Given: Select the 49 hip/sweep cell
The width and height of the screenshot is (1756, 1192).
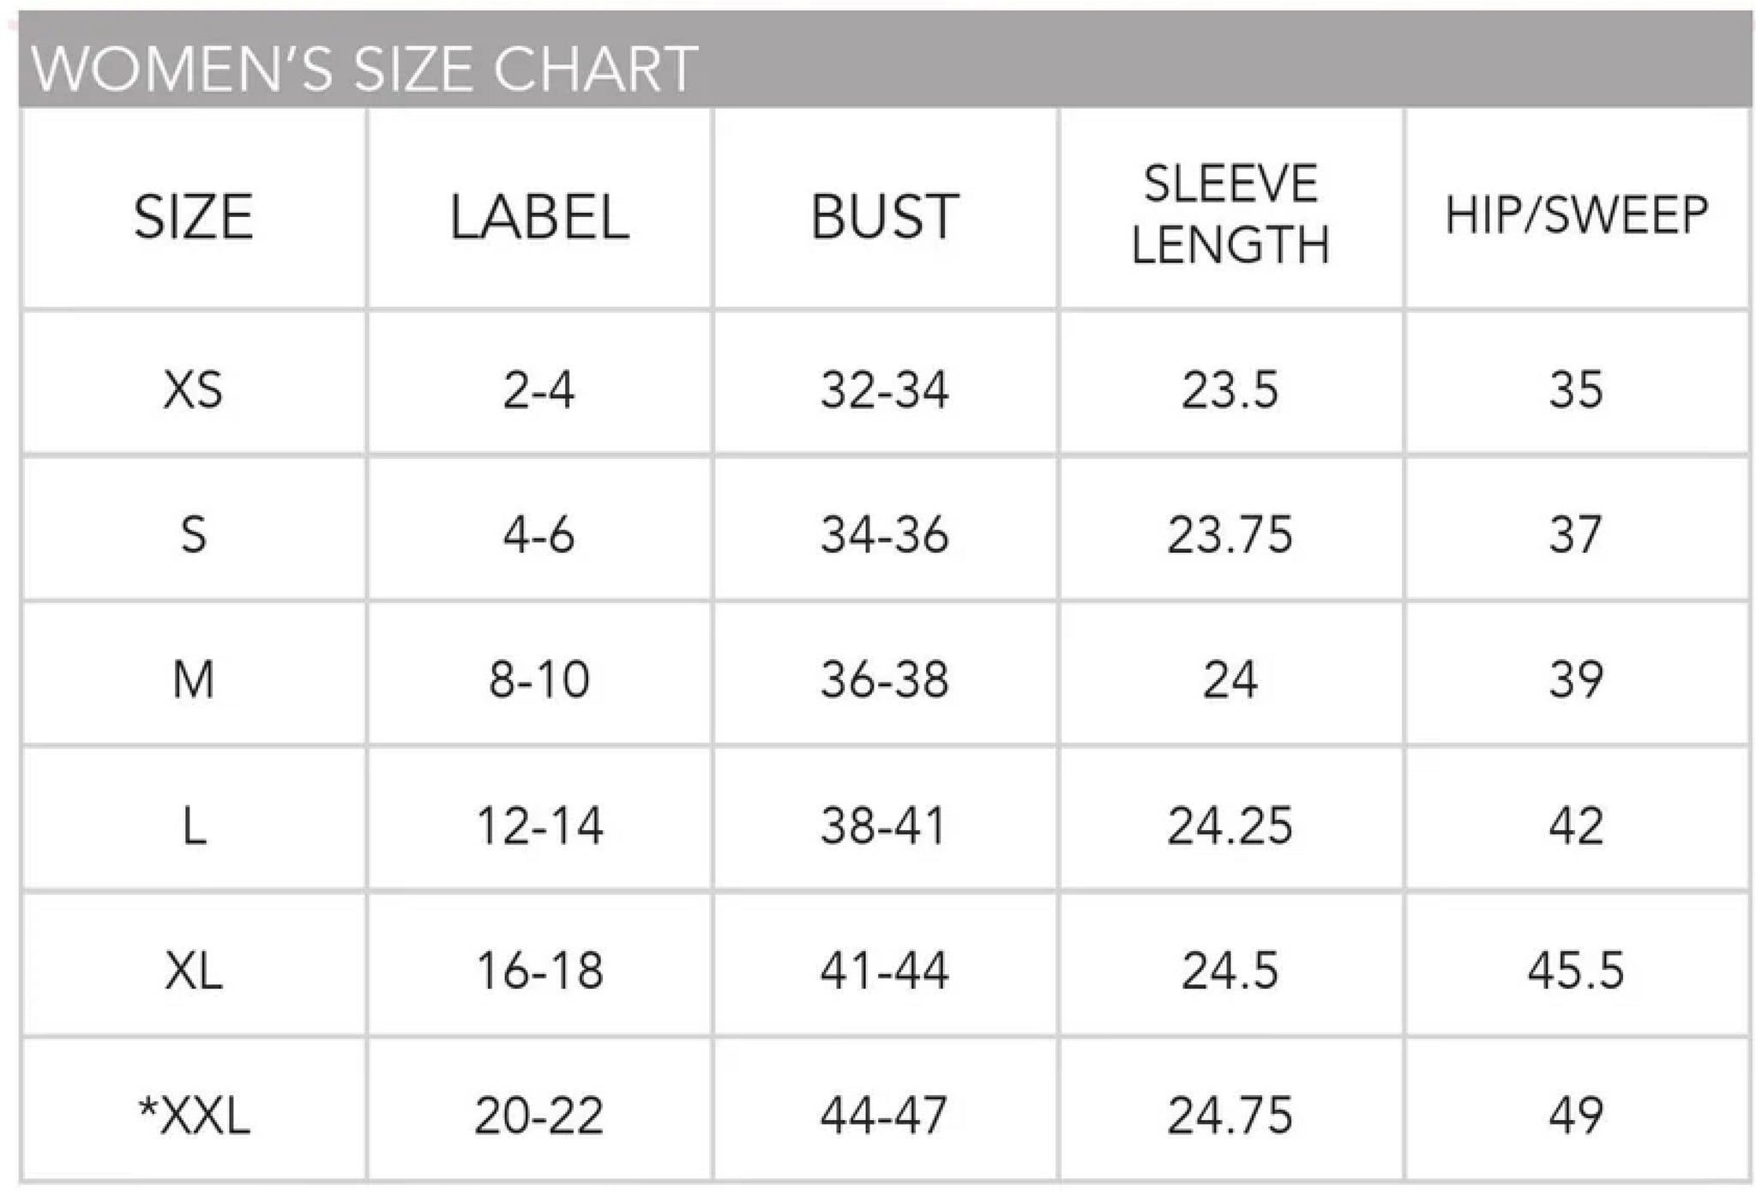Looking at the screenshot, I should pos(1576,1116).
